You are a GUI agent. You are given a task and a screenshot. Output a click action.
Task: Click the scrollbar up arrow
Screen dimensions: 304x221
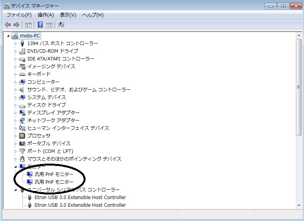[x=299, y=36]
